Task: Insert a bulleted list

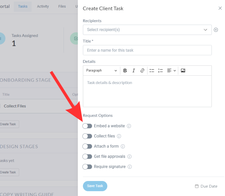Action: tap(152, 71)
